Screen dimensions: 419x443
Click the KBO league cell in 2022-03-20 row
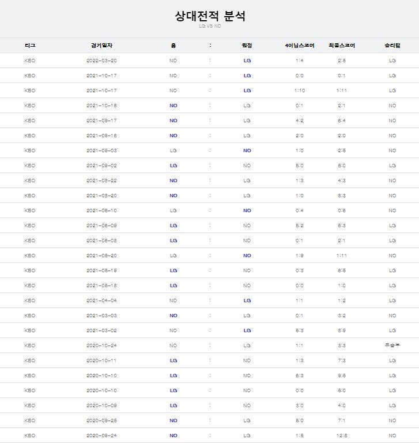(x=30, y=61)
